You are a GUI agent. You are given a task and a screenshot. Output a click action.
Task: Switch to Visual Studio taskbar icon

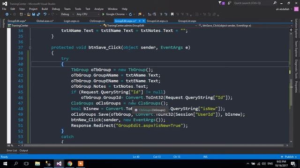pos(59,164)
